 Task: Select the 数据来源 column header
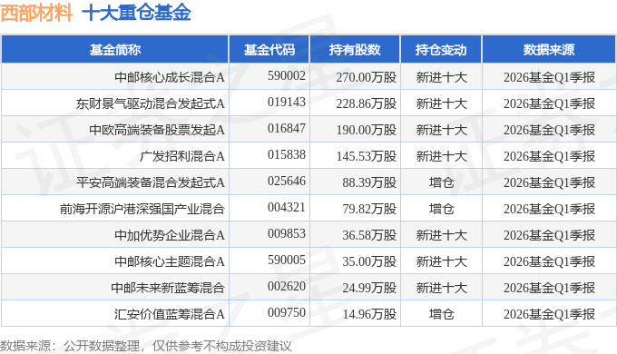point(549,50)
